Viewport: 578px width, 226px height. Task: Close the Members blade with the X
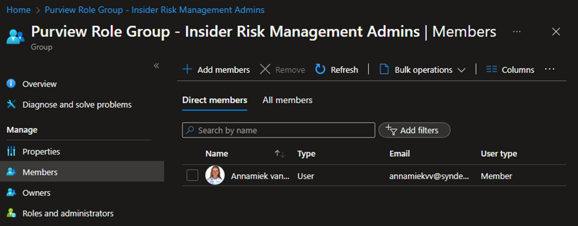556,31
